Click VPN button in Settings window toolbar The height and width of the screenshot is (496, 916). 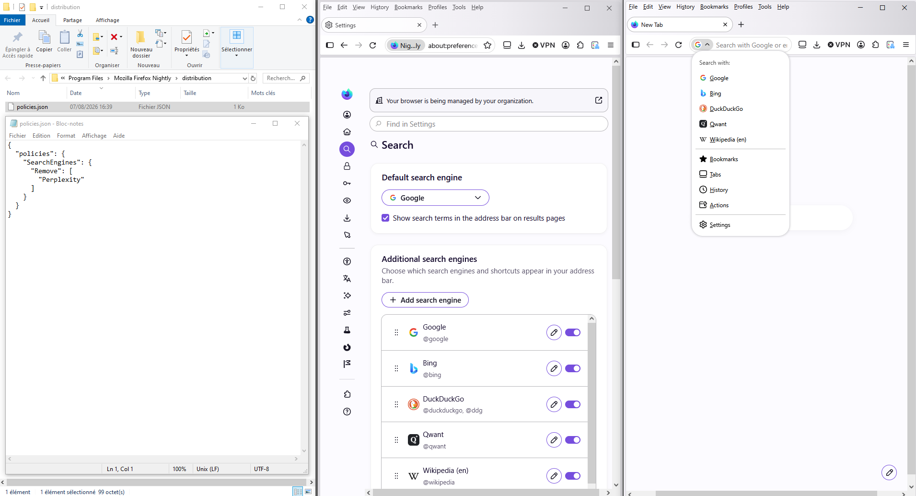click(x=544, y=45)
